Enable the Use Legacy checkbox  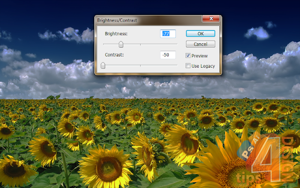pyautogui.click(x=188, y=66)
